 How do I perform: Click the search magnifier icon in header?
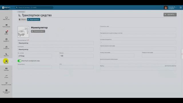pyautogui.click(x=17, y=7)
